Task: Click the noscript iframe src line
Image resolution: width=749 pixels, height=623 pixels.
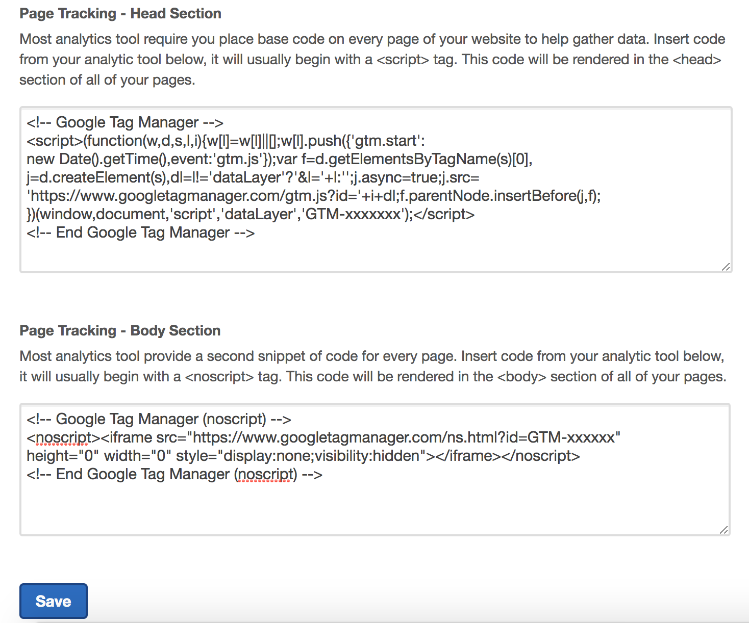Action: (x=323, y=437)
